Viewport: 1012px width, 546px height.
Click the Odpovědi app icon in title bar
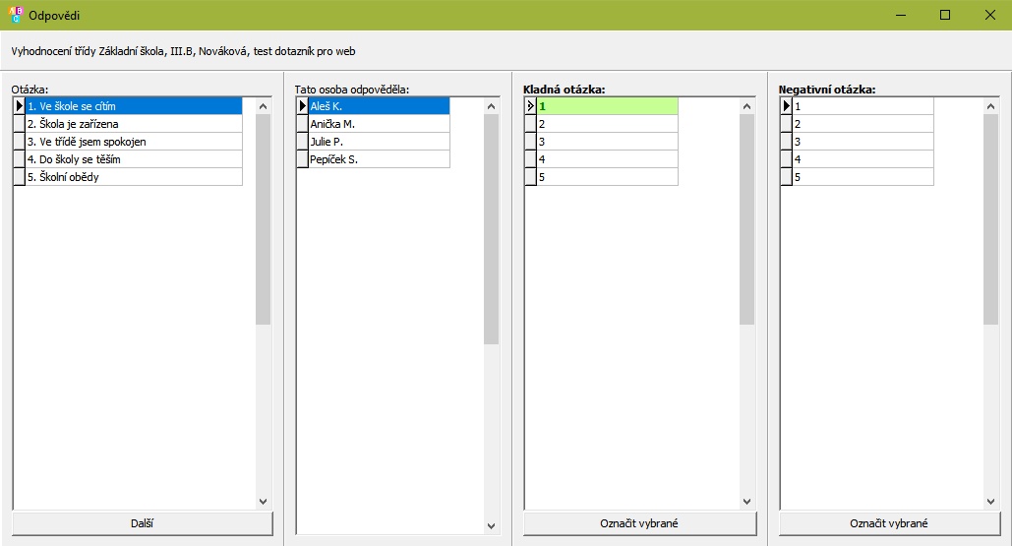click(15, 15)
